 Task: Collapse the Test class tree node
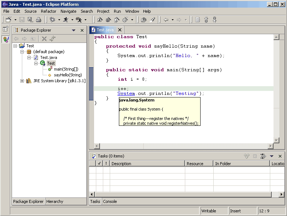[x=36, y=63]
